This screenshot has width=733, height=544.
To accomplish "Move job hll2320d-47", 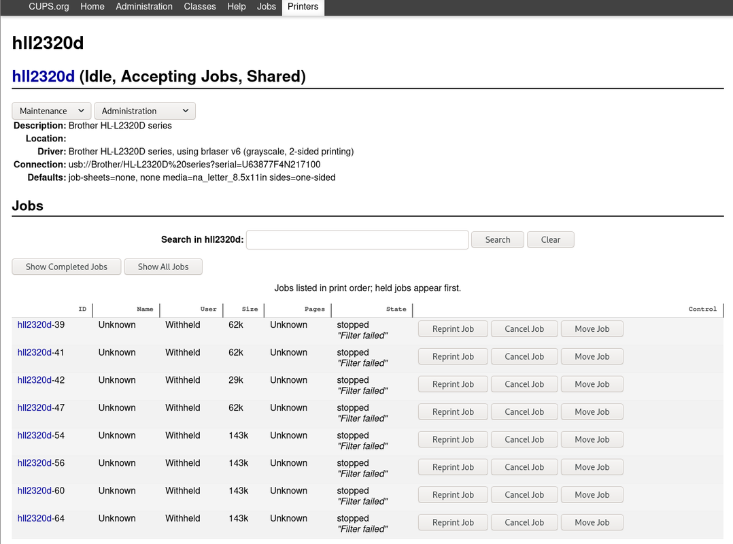I will (592, 411).
